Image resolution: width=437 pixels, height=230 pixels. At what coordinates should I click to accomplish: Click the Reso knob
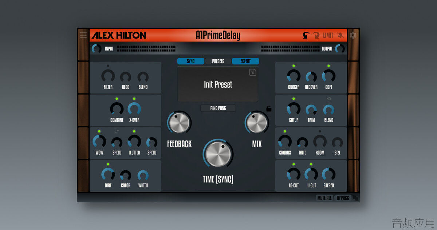[x=125, y=77]
